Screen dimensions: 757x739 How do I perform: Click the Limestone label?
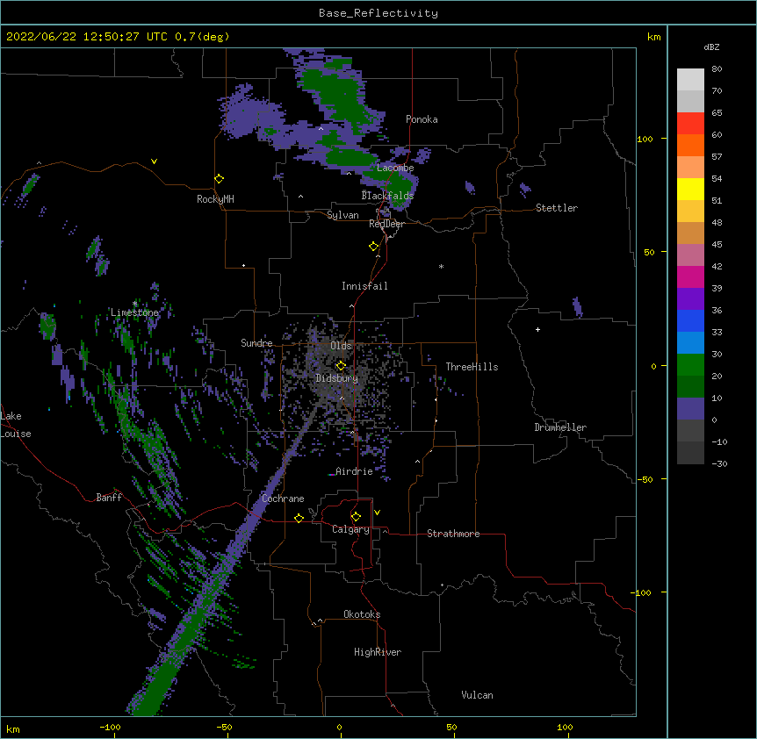point(134,312)
